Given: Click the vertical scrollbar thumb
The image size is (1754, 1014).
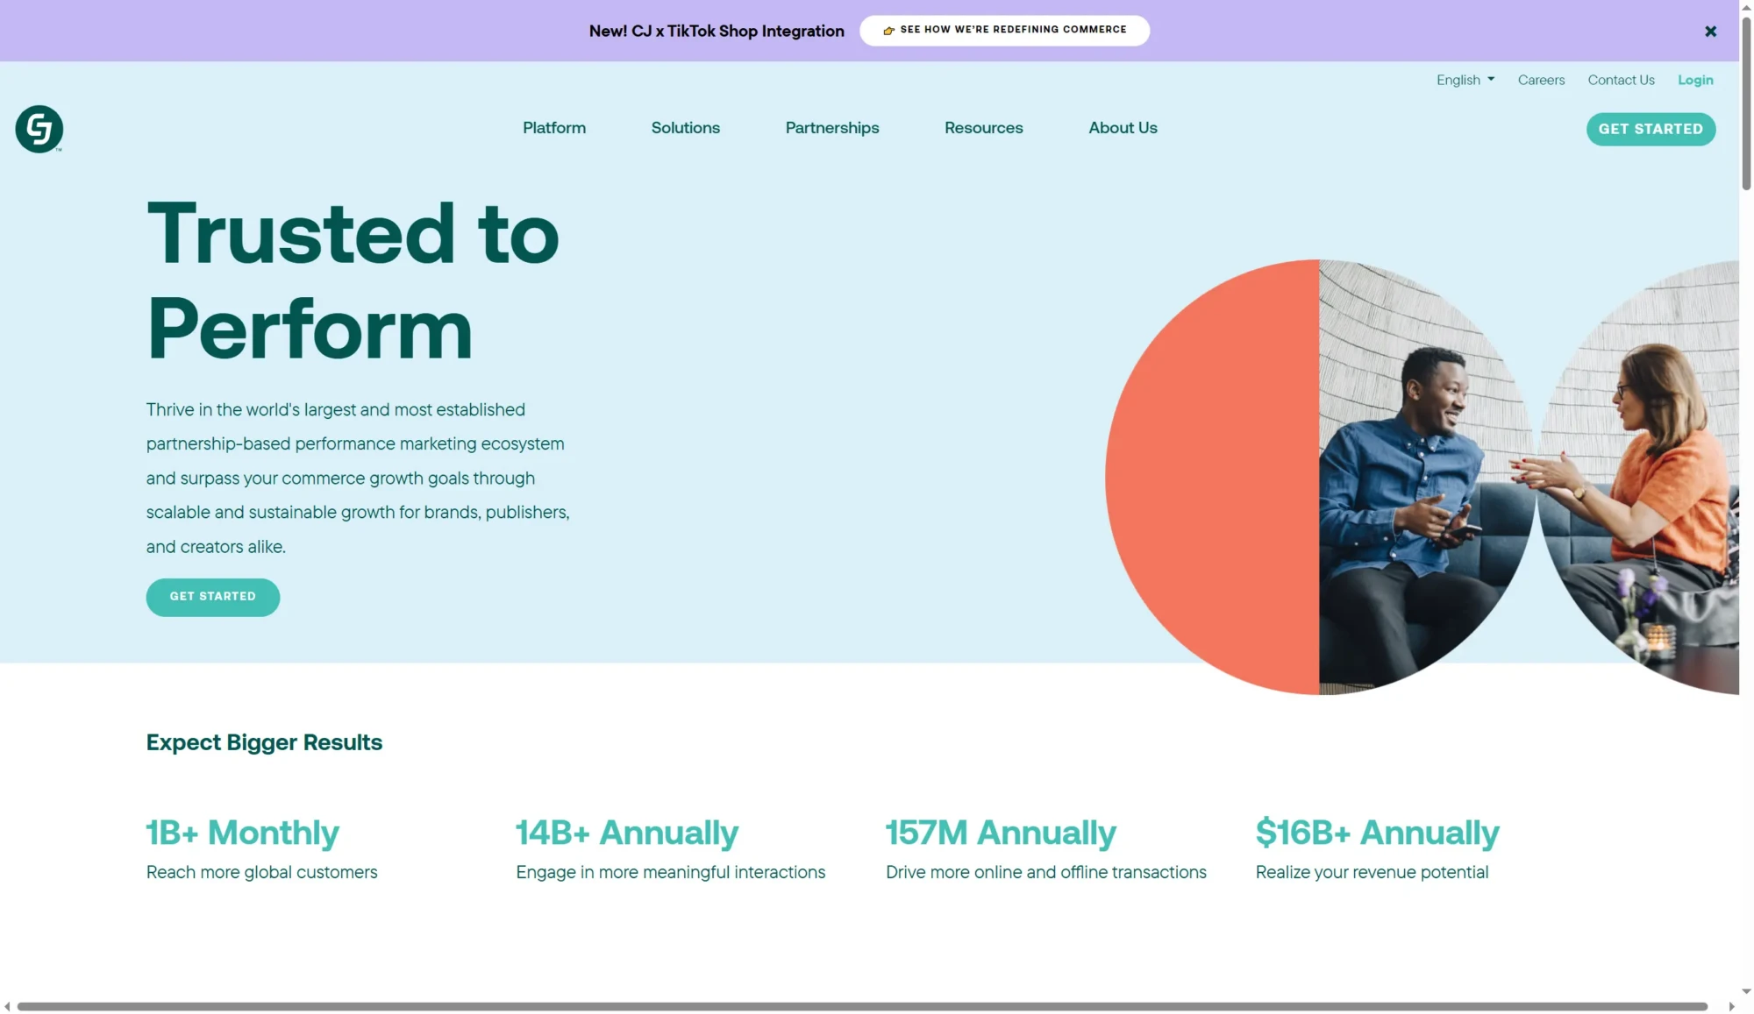Looking at the screenshot, I should coord(1746,103).
